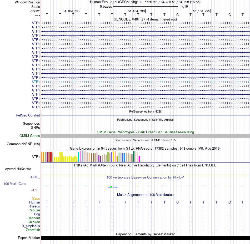The height and width of the screenshot is (244, 250).
Task: Click the RefSeq Curated track label
Action: click(x=28, y=115)
